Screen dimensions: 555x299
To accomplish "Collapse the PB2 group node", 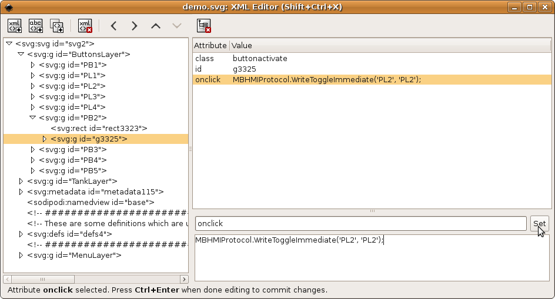I will tap(32, 117).
